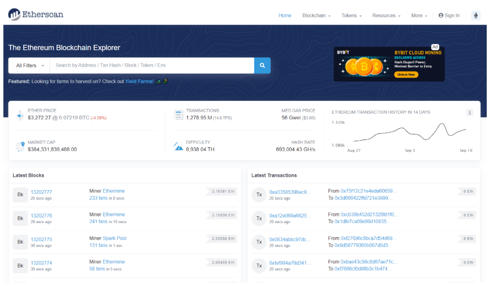The width and height of the screenshot is (491, 286).
Task: Click the market cap globe icon
Action: [20, 147]
